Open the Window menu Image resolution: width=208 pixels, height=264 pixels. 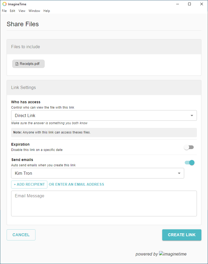coord(34,11)
